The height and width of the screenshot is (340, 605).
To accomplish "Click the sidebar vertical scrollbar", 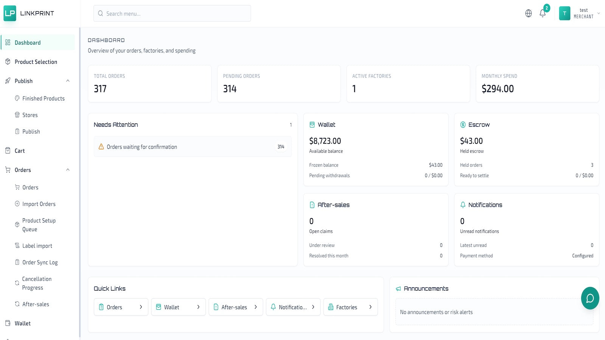I will (x=80, y=181).
